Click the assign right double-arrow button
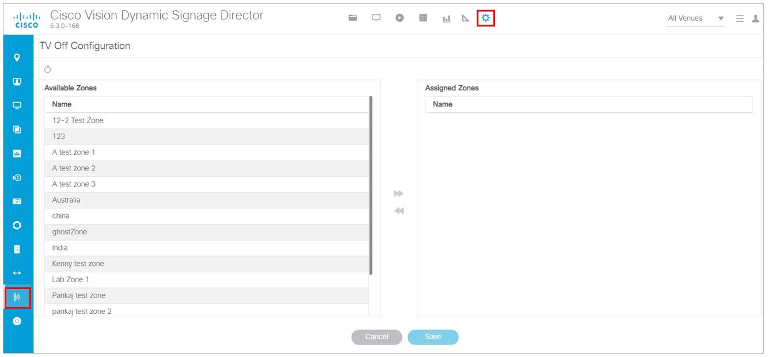This screenshot has width=768, height=357. (398, 193)
